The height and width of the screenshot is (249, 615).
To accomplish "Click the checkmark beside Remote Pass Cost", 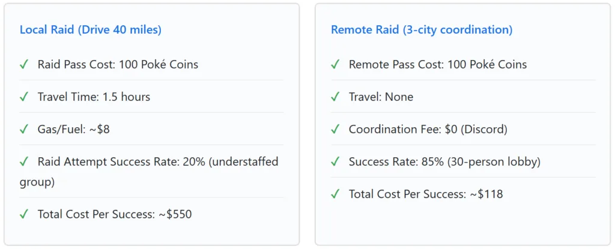I will 335,65.
